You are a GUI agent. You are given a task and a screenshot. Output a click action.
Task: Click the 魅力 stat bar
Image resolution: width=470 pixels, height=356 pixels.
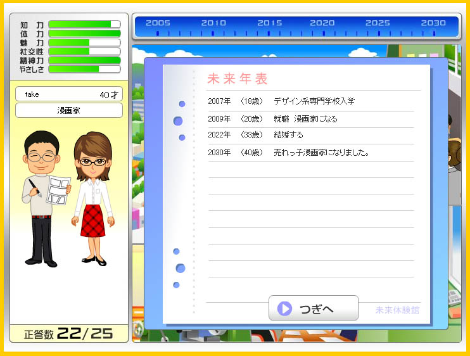coord(84,42)
